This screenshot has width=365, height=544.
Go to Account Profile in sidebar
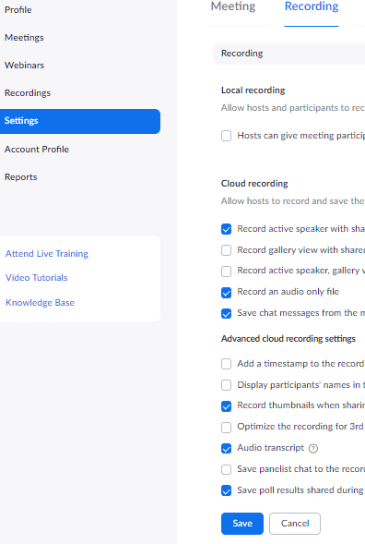pyautogui.click(x=37, y=150)
